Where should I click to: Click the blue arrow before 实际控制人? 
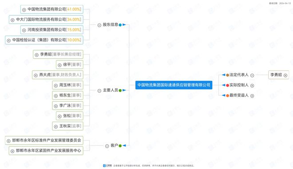(x=223, y=85)
